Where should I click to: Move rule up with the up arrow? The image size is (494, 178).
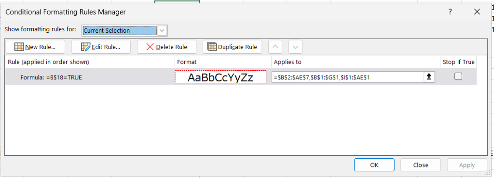coord(275,47)
